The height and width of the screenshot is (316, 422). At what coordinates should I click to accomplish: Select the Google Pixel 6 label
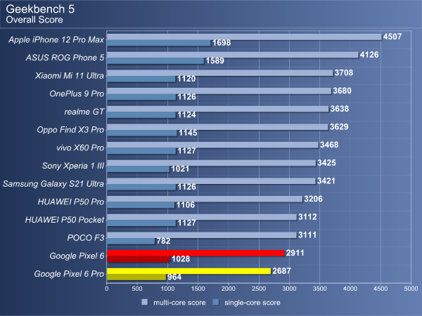pyautogui.click(x=77, y=256)
